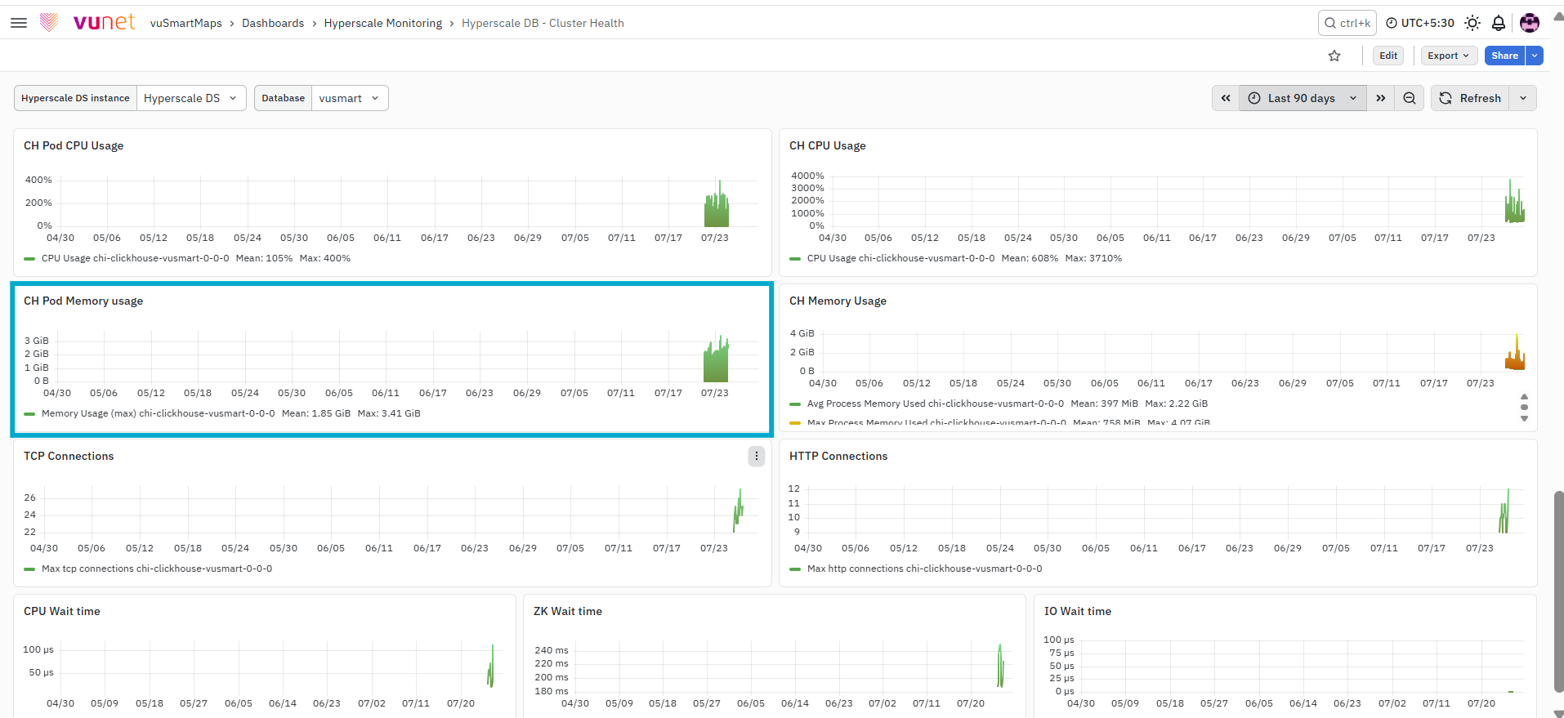Open notifications bell icon
This screenshot has height=718, width=1564.
(x=1499, y=23)
